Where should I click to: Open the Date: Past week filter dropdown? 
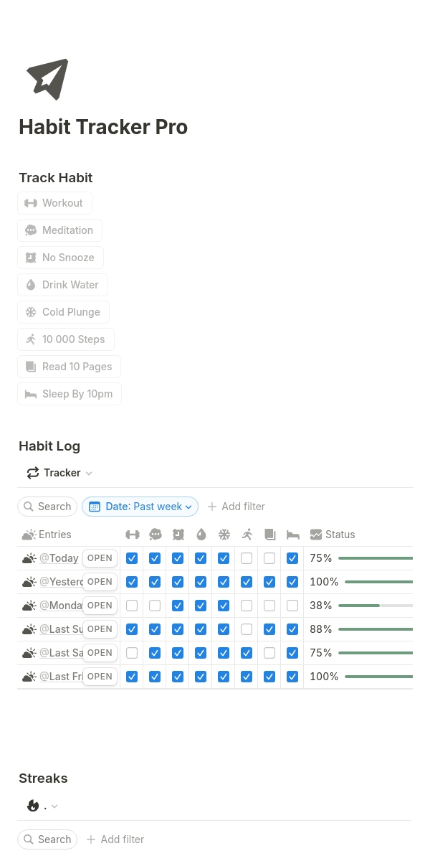tap(140, 507)
